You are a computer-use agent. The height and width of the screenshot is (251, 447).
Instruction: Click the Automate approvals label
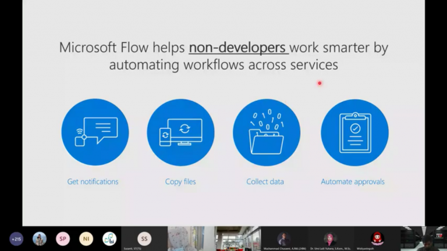[x=353, y=182]
